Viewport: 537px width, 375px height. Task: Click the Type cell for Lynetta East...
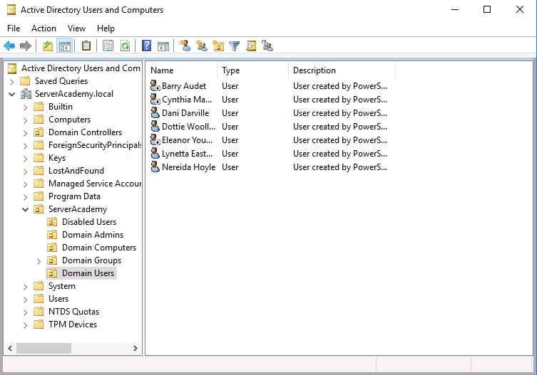coord(230,154)
